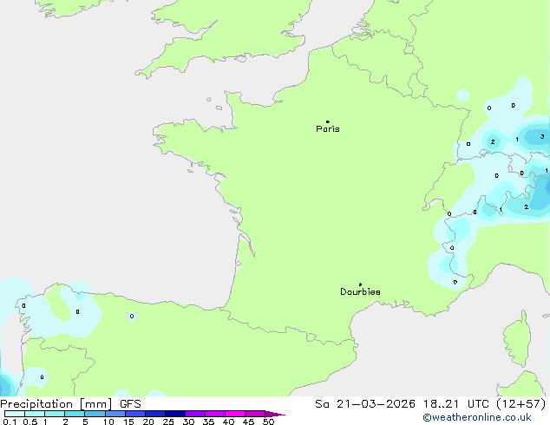Click the Paris city label

328,129
